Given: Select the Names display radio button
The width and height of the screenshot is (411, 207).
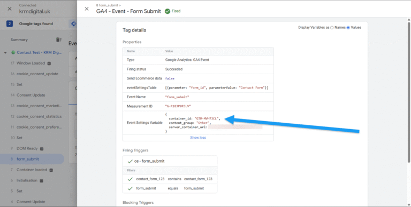Looking at the screenshot, I should pos(332,27).
